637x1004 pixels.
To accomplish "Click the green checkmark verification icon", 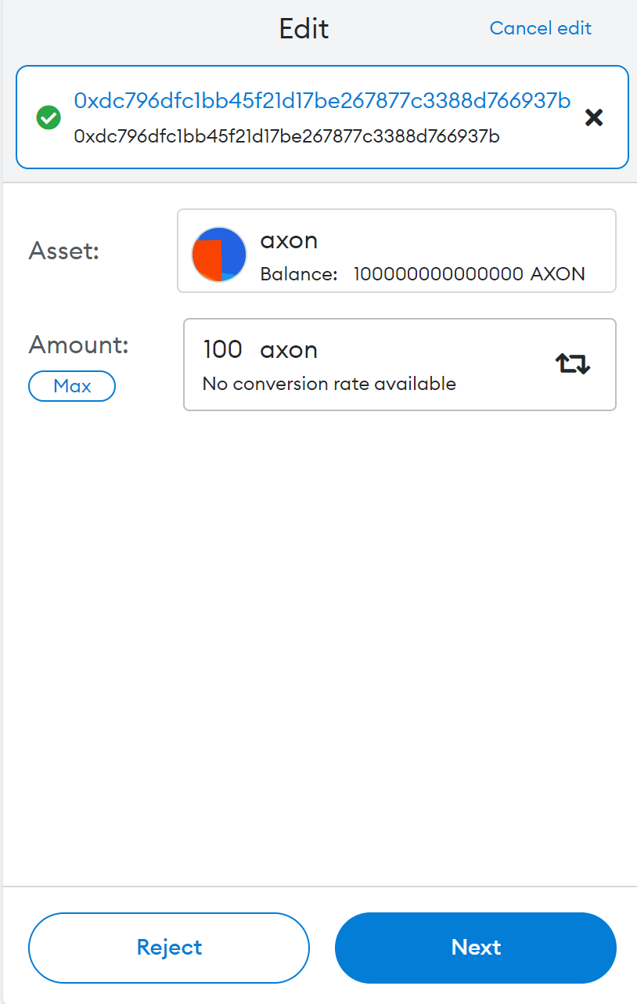I will tap(49, 117).
